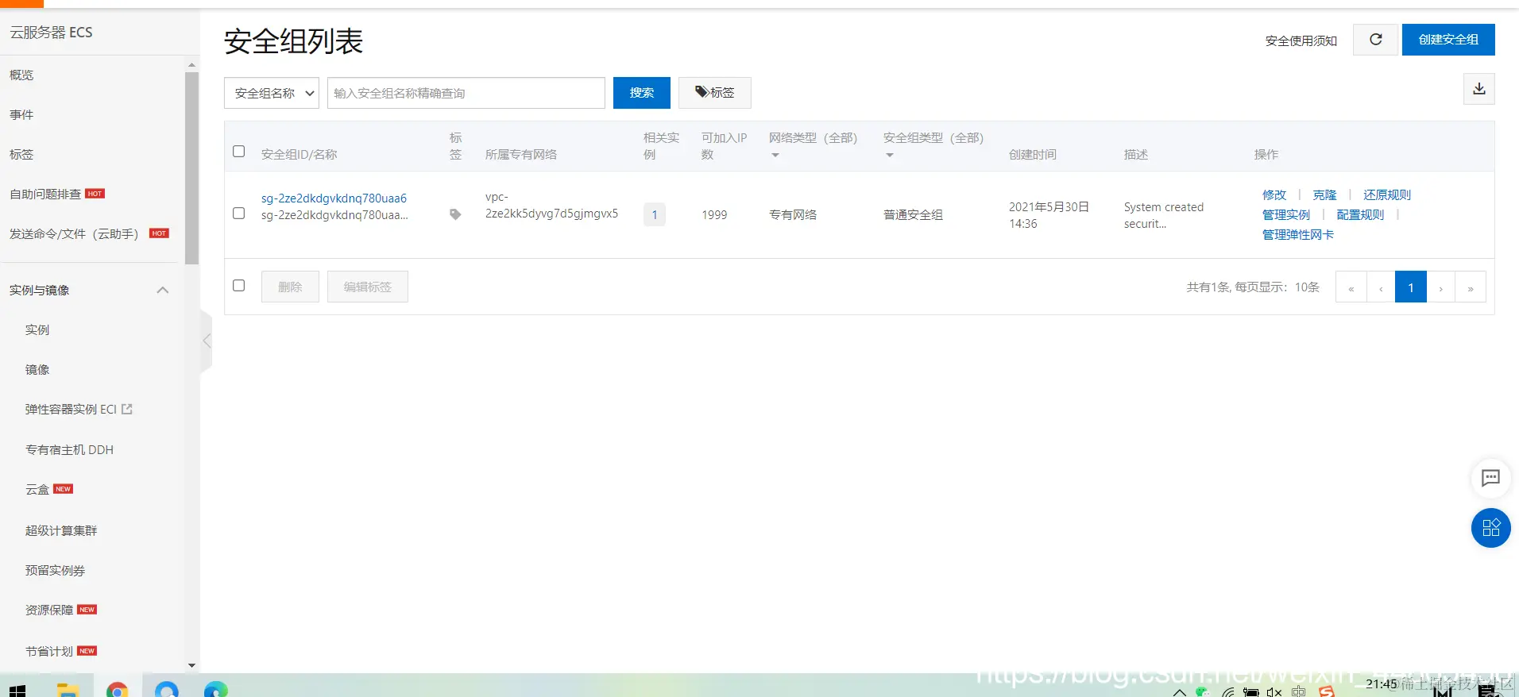1519x697 pixels.
Task: Select all security groups via header checkbox
Action: click(238, 151)
